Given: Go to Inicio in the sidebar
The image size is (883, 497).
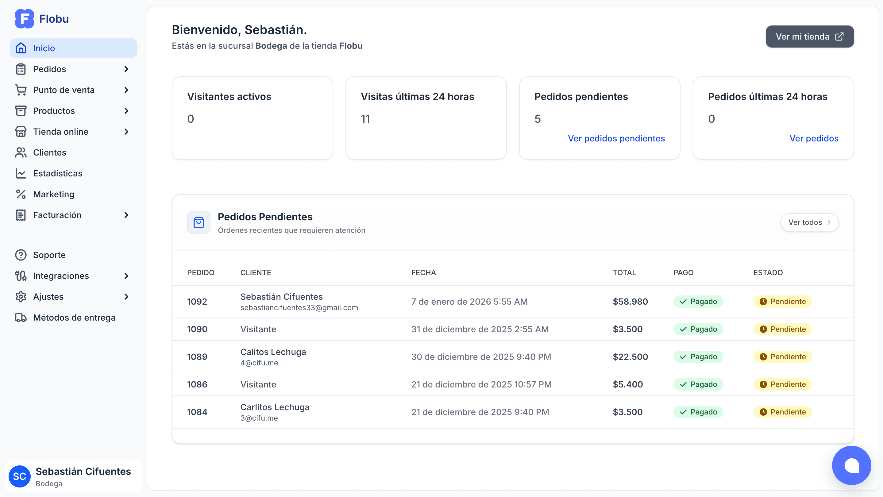Looking at the screenshot, I should [44, 48].
